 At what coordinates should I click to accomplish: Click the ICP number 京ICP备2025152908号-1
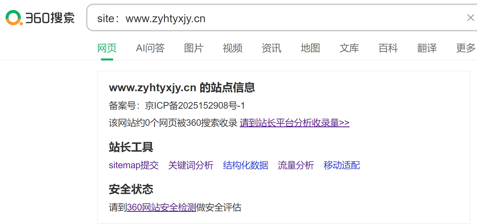[x=195, y=106]
